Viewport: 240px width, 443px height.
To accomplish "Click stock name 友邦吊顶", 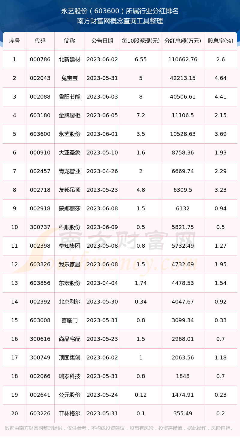I will click(x=70, y=190).
